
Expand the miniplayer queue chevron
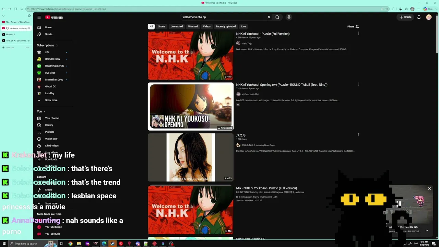point(427,230)
